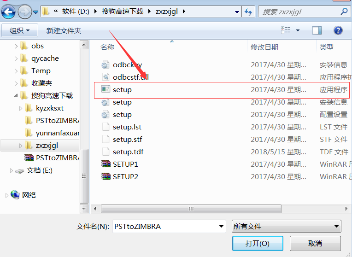The width and height of the screenshot is (352, 257).
Task: Toggle the preview pane icon
Action: [317, 30]
